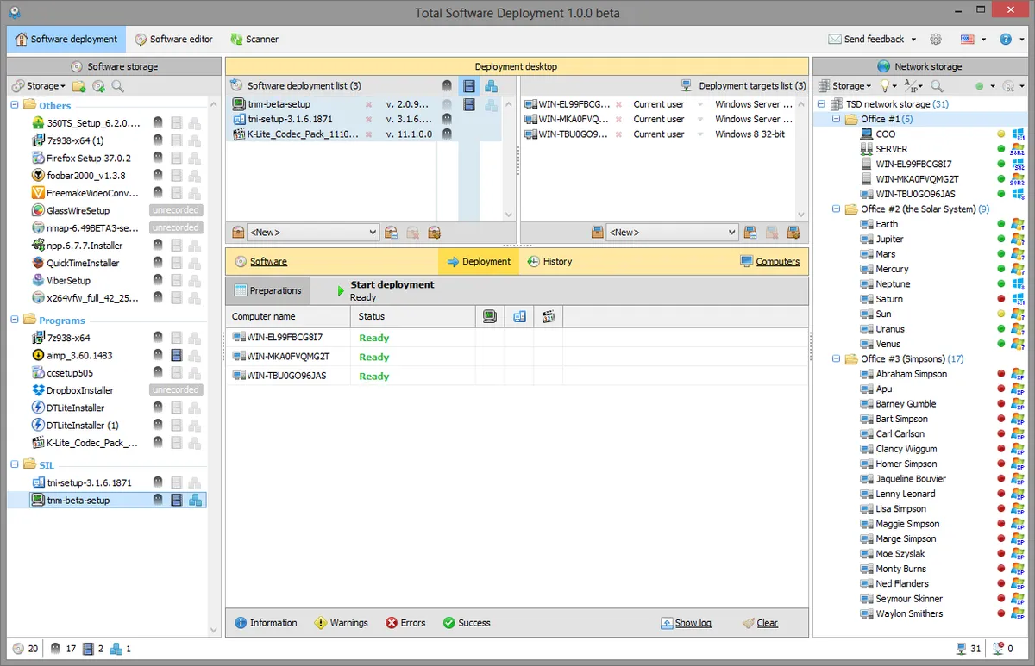
Task: Toggle the Warnings filter in the log bar
Action: [x=342, y=622]
